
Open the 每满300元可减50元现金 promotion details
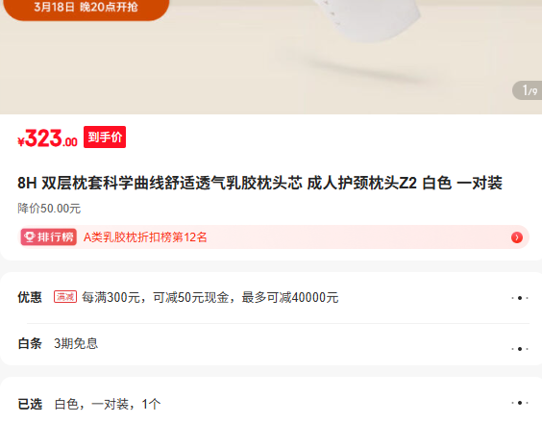coord(210,297)
